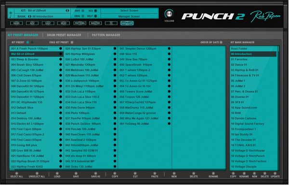Click the star beside 061 YoDawg 90 JoMal
This screenshot has width=289, height=185.
pos(169,124)
